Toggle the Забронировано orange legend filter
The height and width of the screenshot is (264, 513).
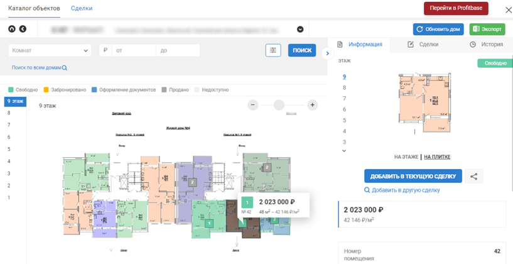(x=65, y=90)
